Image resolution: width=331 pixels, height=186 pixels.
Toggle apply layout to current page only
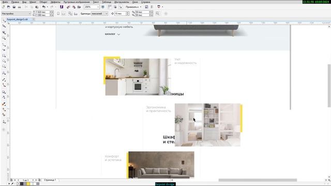coord(76,14)
